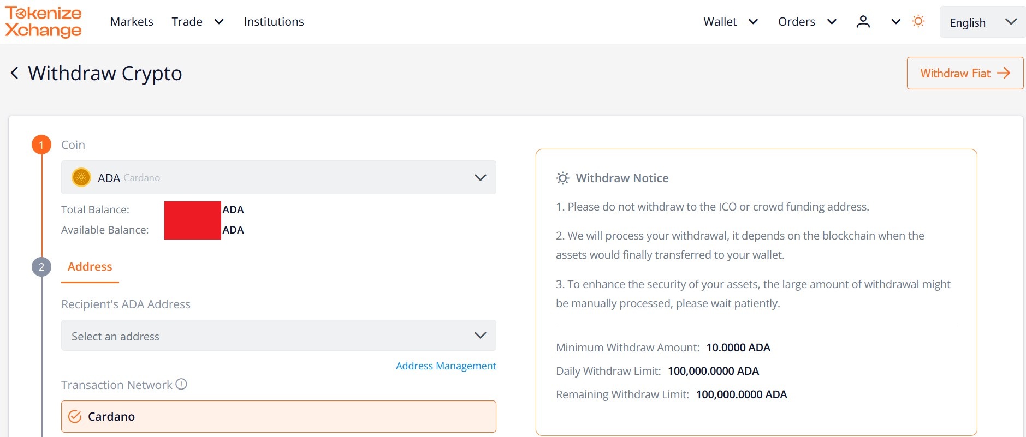Click the Recipient's ADA Address label
The width and height of the screenshot is (1026, 437).
point(126,304)
